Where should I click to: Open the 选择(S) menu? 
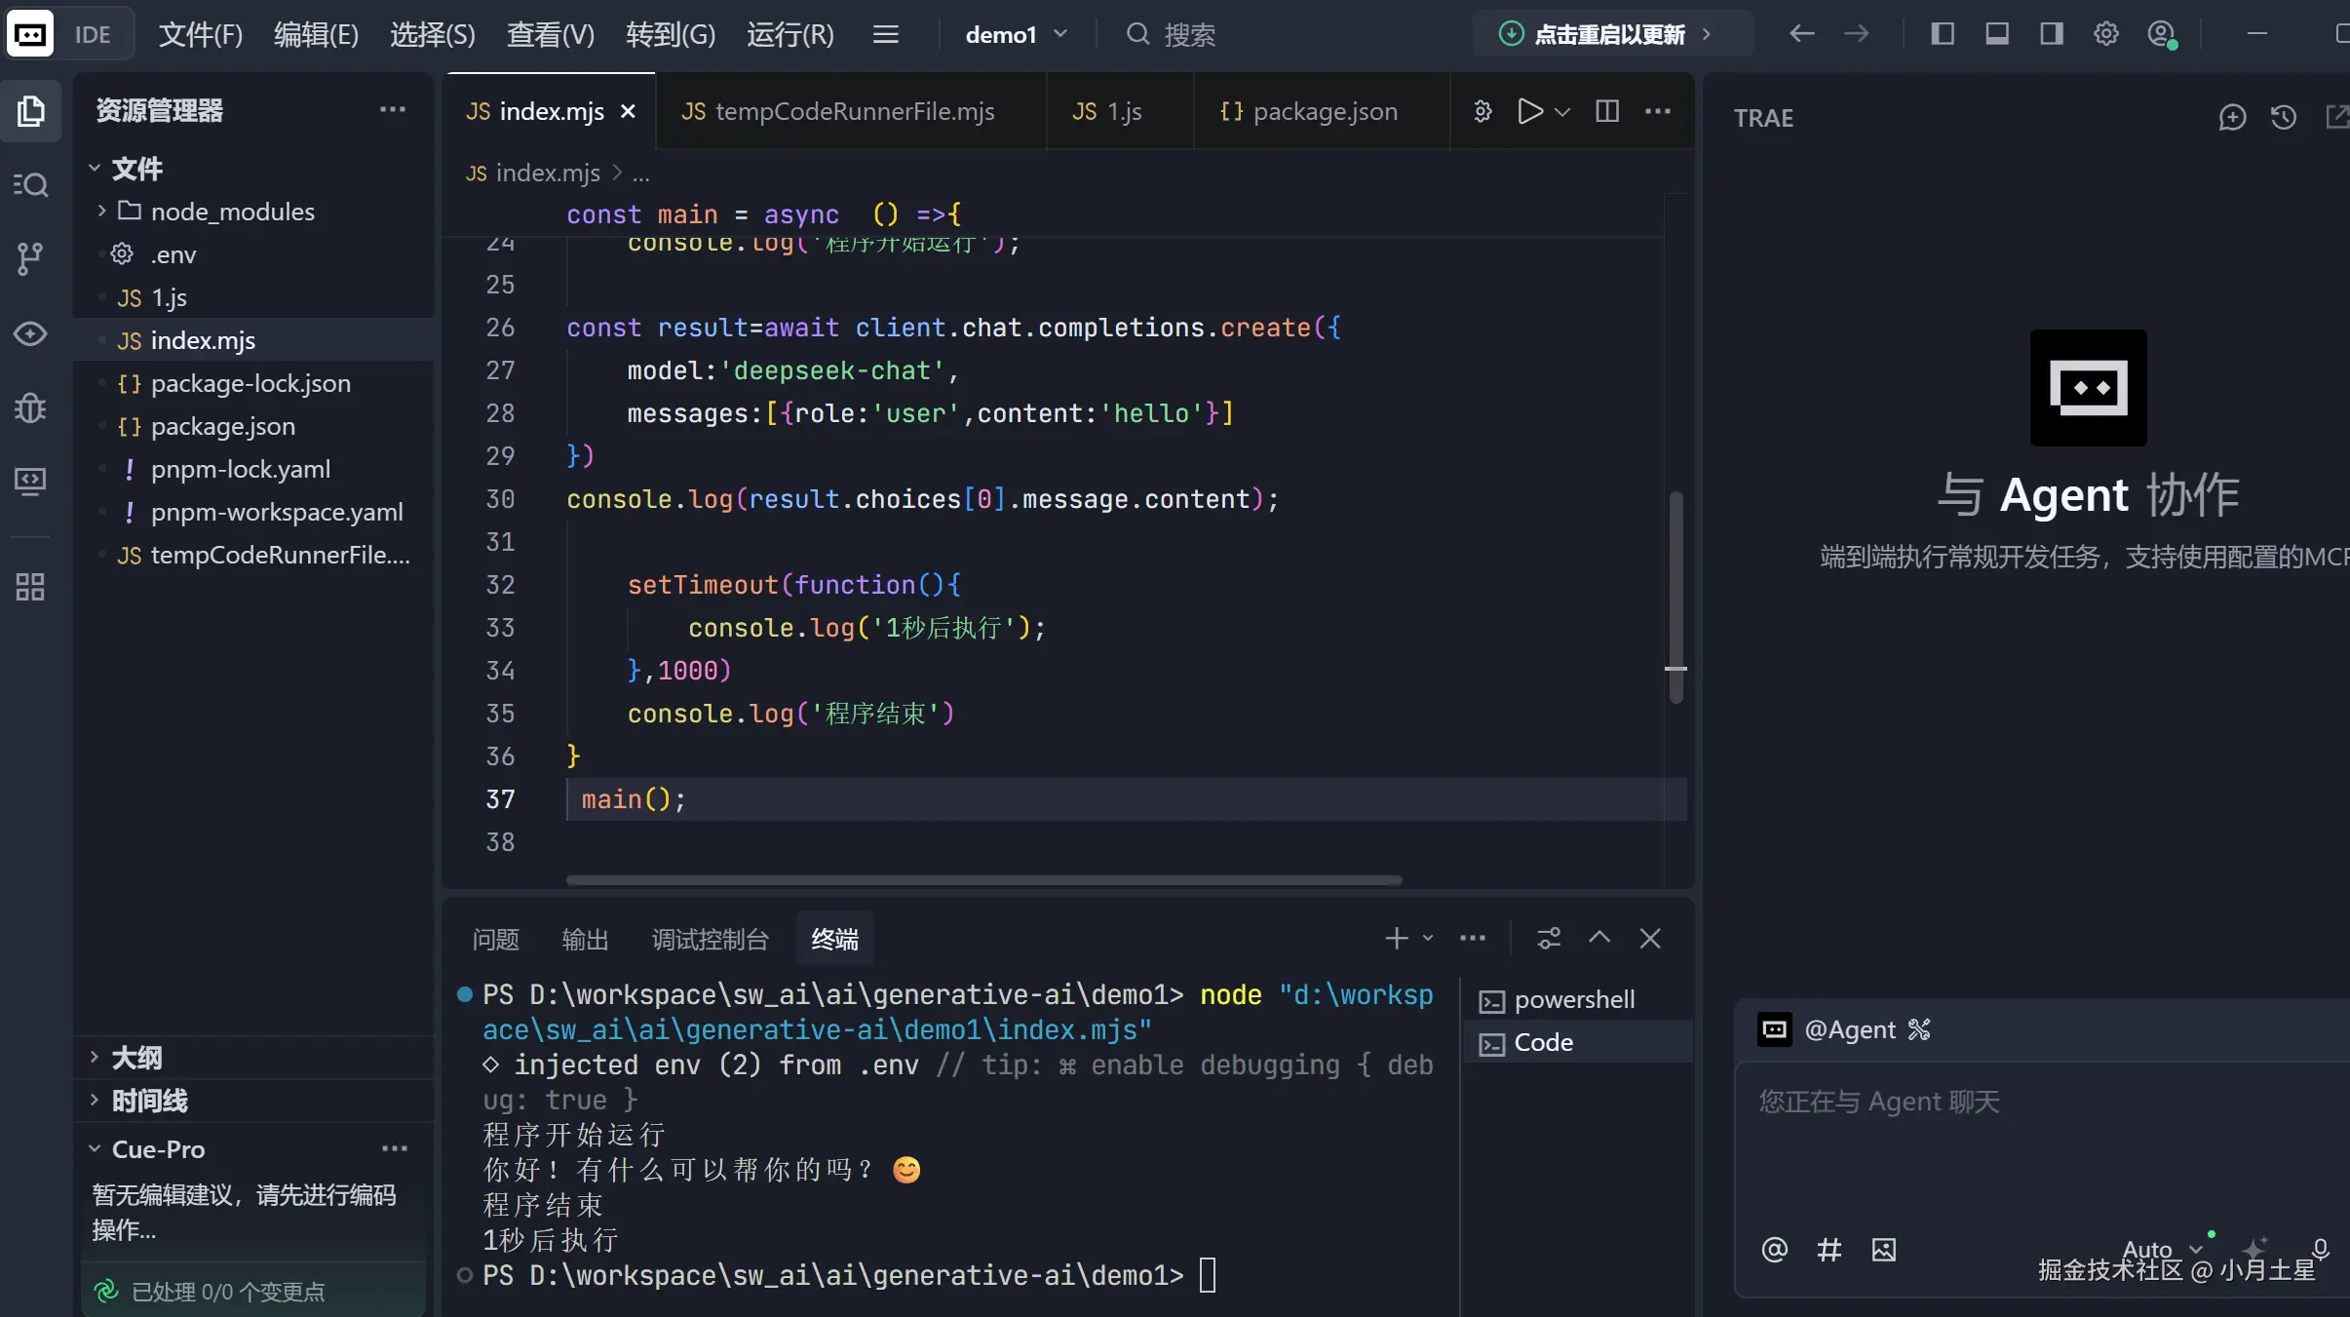click(x=433, y=35)
